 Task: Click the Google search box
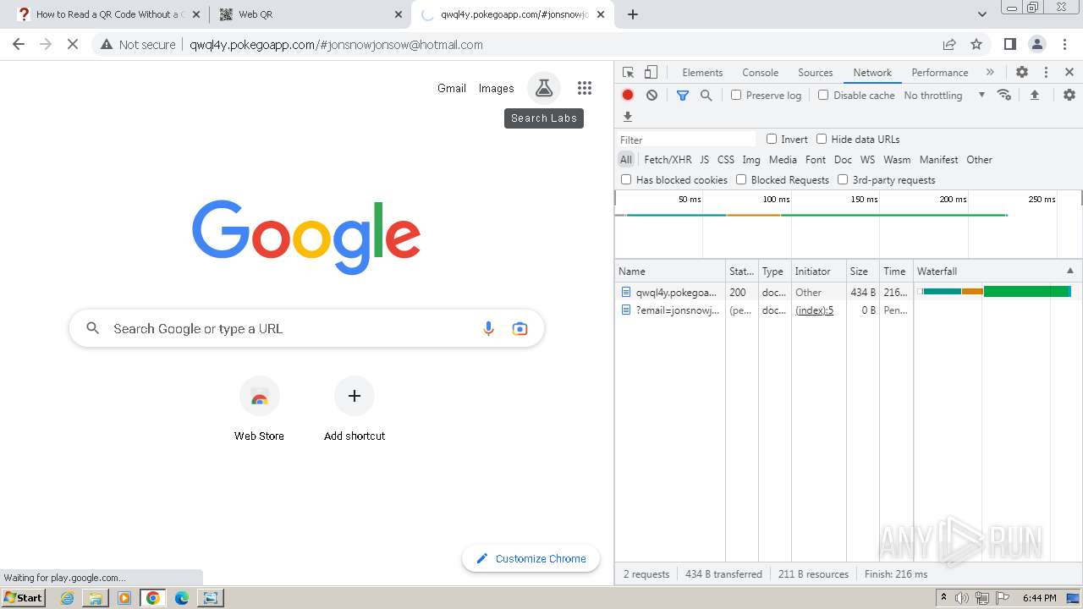click(306, 329)
